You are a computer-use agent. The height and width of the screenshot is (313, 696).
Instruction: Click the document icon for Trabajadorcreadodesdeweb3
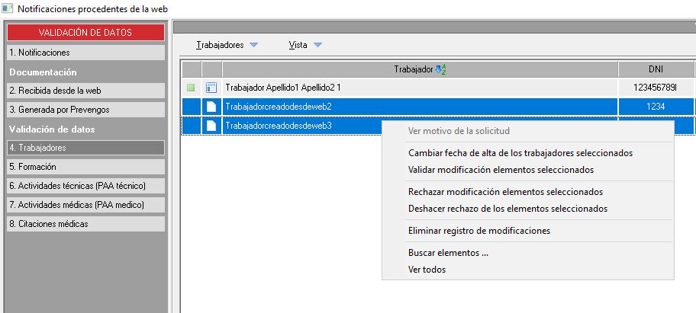click(211, 126)
